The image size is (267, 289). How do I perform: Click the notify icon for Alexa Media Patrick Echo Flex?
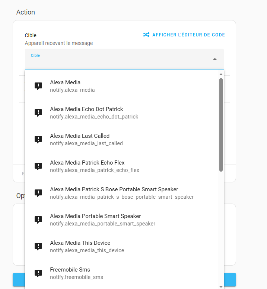tap(38, 166)
